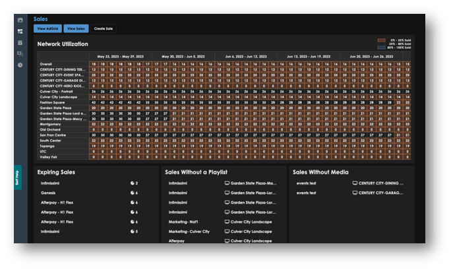Viewport: 453px width, 271px height.
Task: Open the calendar icon in the sidebar
Action: pos(20,42)
